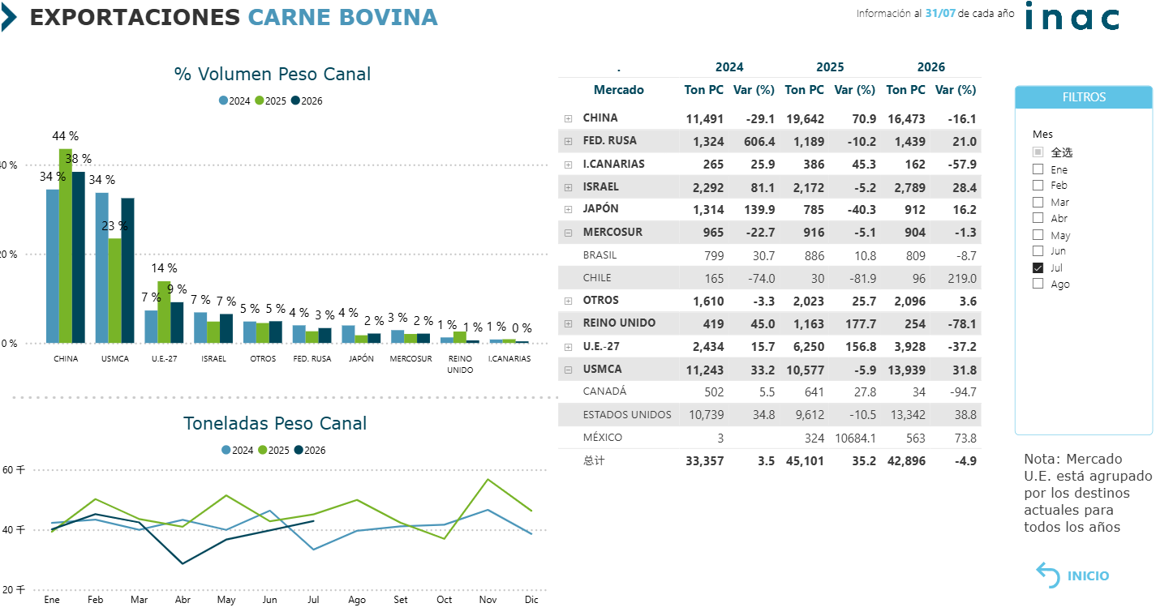Collapse the MERCOSUR row
Screen dimensions: 1156x616
point(568,233)
